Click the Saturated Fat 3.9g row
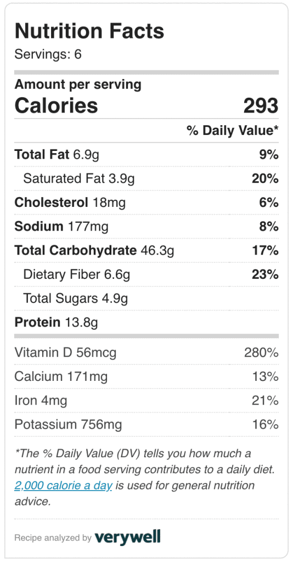This screenshot has width=293, height=562. pos(146,178)
